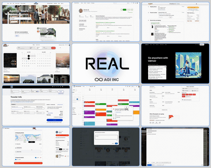The image size is (211, 168).
Task: Open the Pay with dropdown on flight search
Action: tap(53, 91)
